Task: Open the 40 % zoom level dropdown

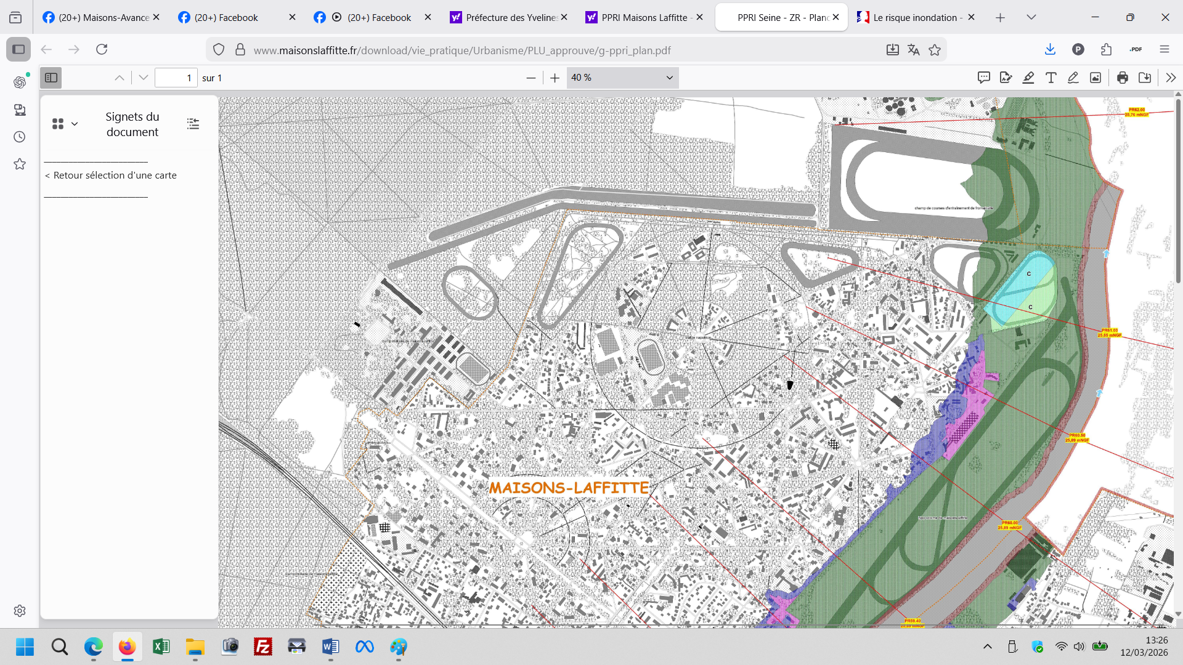Action: pos(622,78)
